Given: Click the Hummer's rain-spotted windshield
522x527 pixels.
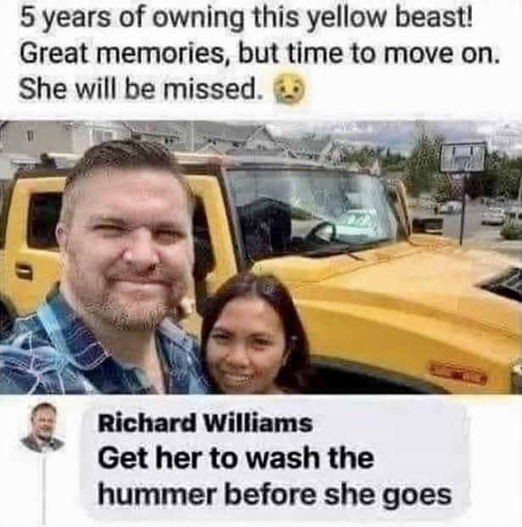Looking at the screenshot, I should pyautogui.click(x=311, y=212).
